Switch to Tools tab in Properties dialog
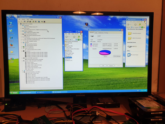The image size is (165, 124). coord(96,33)
